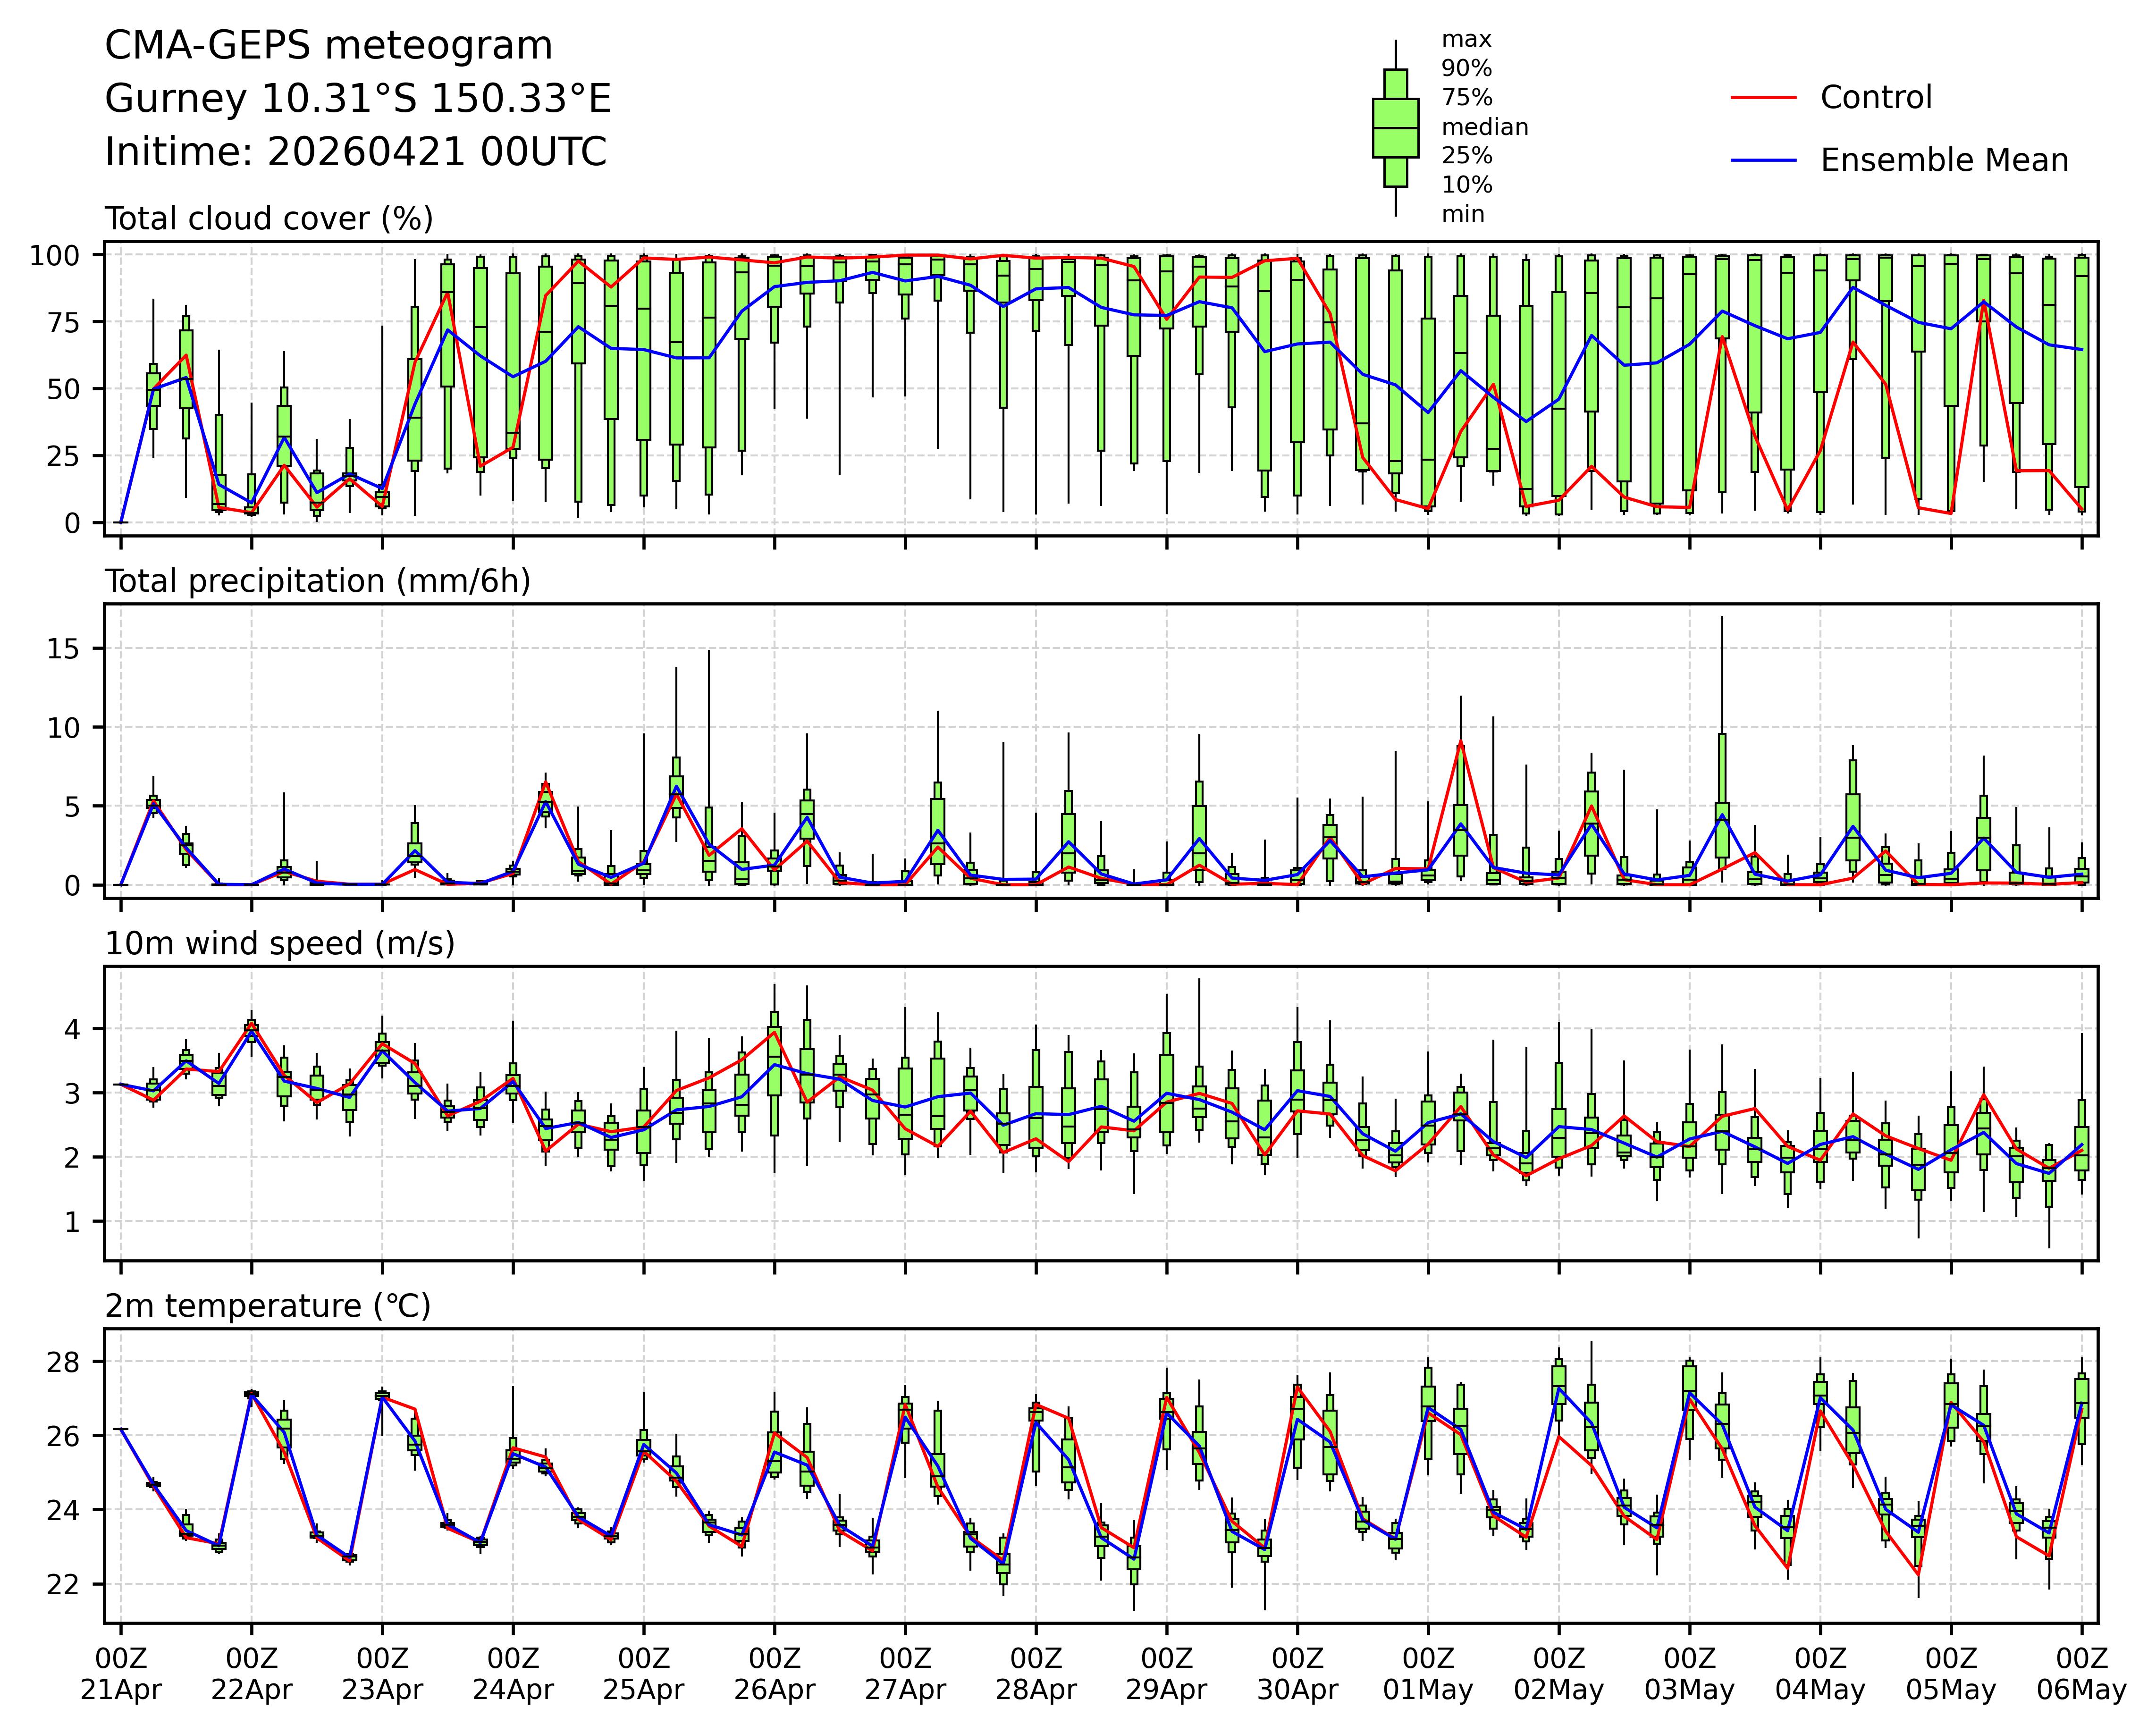Click the 10m wind speed panel title
The width and height of the screenshot is (2156, 1733).
tap(279, 943)
